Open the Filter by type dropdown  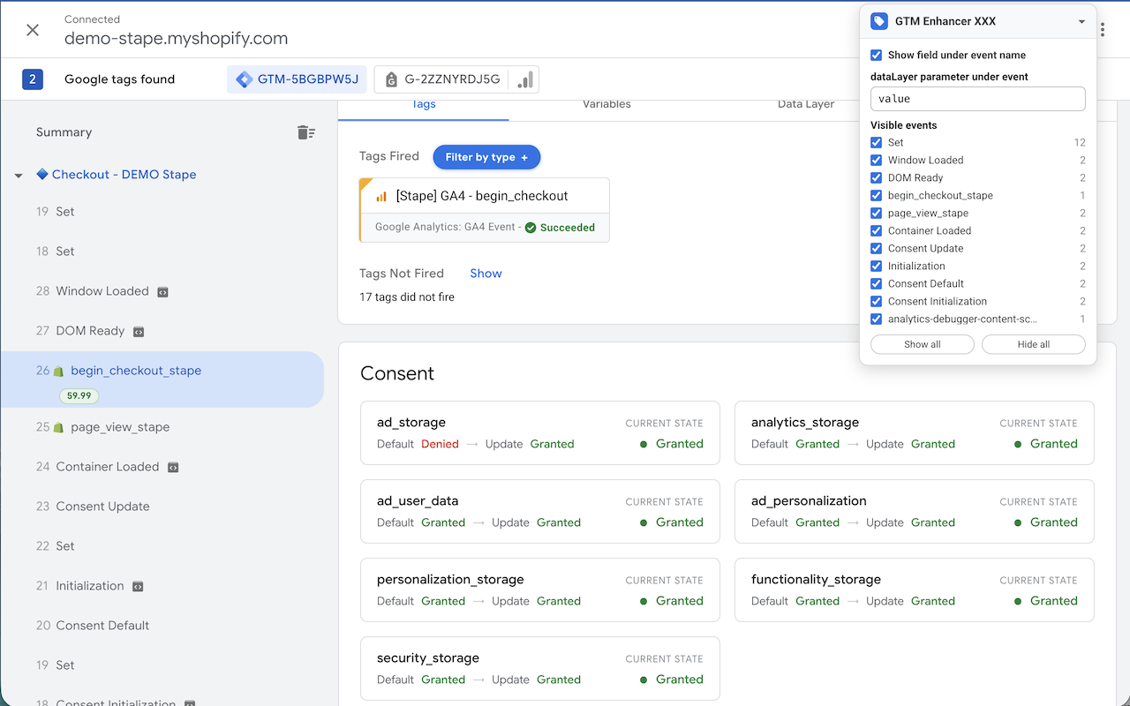coord(486,157)
